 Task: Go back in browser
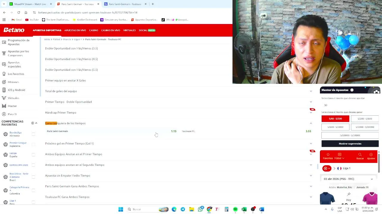click(4, 12)
